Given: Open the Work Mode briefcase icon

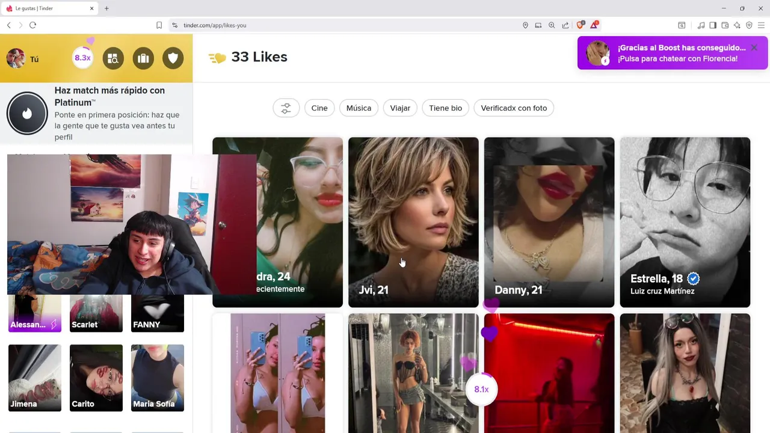Looking at the screenshot, I should (143, 58).
